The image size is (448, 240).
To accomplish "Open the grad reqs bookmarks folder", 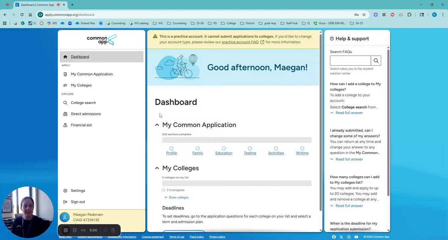I will 267,23.
